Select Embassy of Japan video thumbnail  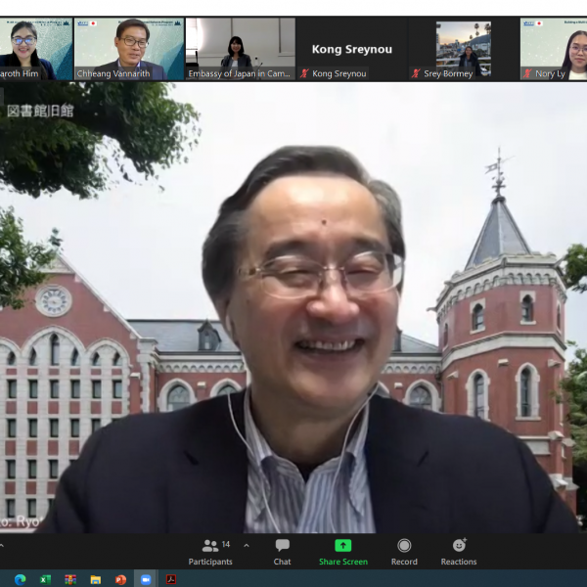click(240, 48)
